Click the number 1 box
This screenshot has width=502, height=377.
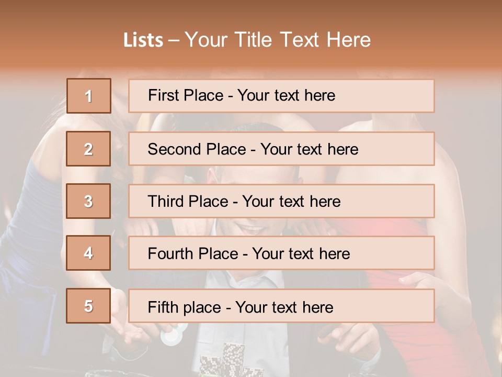pyautogui.click(x=88, y=96)
